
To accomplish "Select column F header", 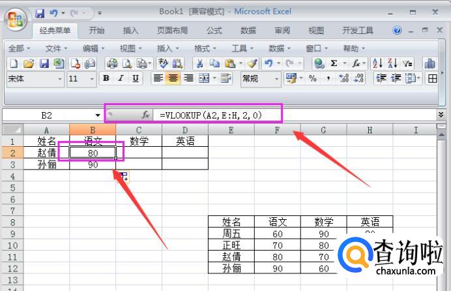I will tap(277, 130).
